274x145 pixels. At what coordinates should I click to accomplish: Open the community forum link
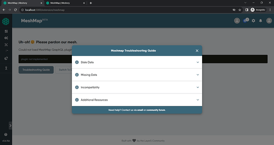pyautogui.click(x=156, y=110)
